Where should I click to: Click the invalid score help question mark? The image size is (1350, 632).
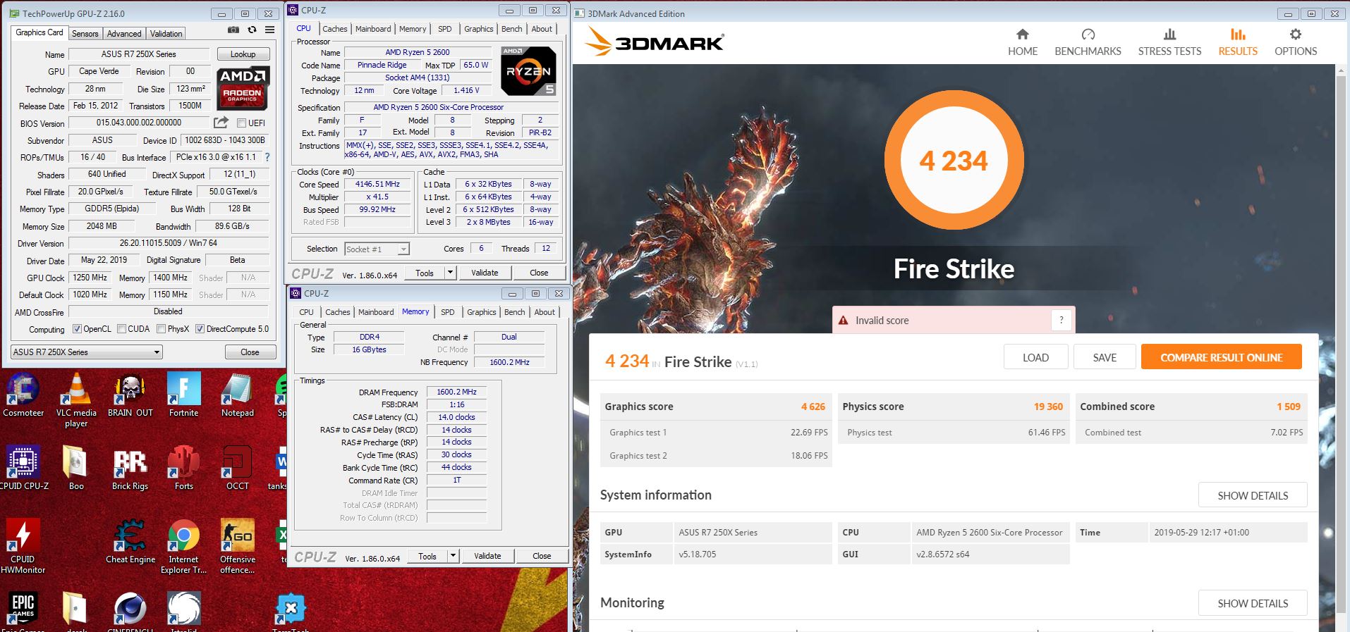coord(1061,320)
